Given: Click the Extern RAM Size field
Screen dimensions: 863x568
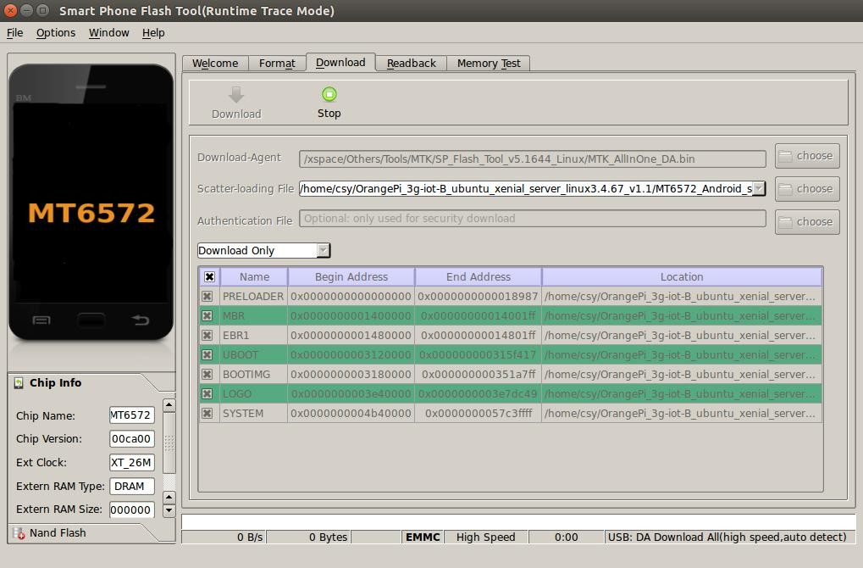Looking at the screenshot, I should click(132, 510).
